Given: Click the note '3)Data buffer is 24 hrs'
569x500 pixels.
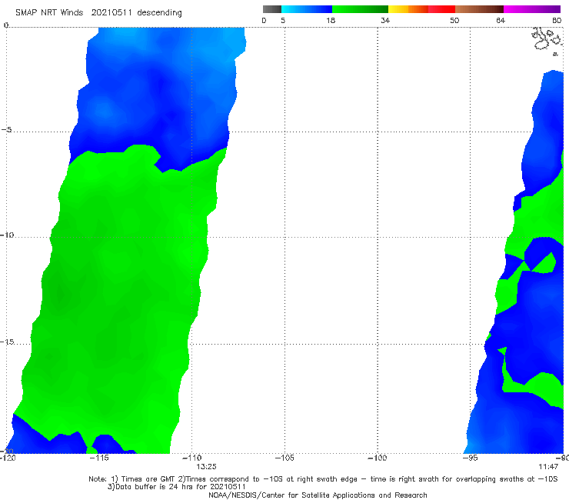Looking at the screenshot, I should point(177,487).
